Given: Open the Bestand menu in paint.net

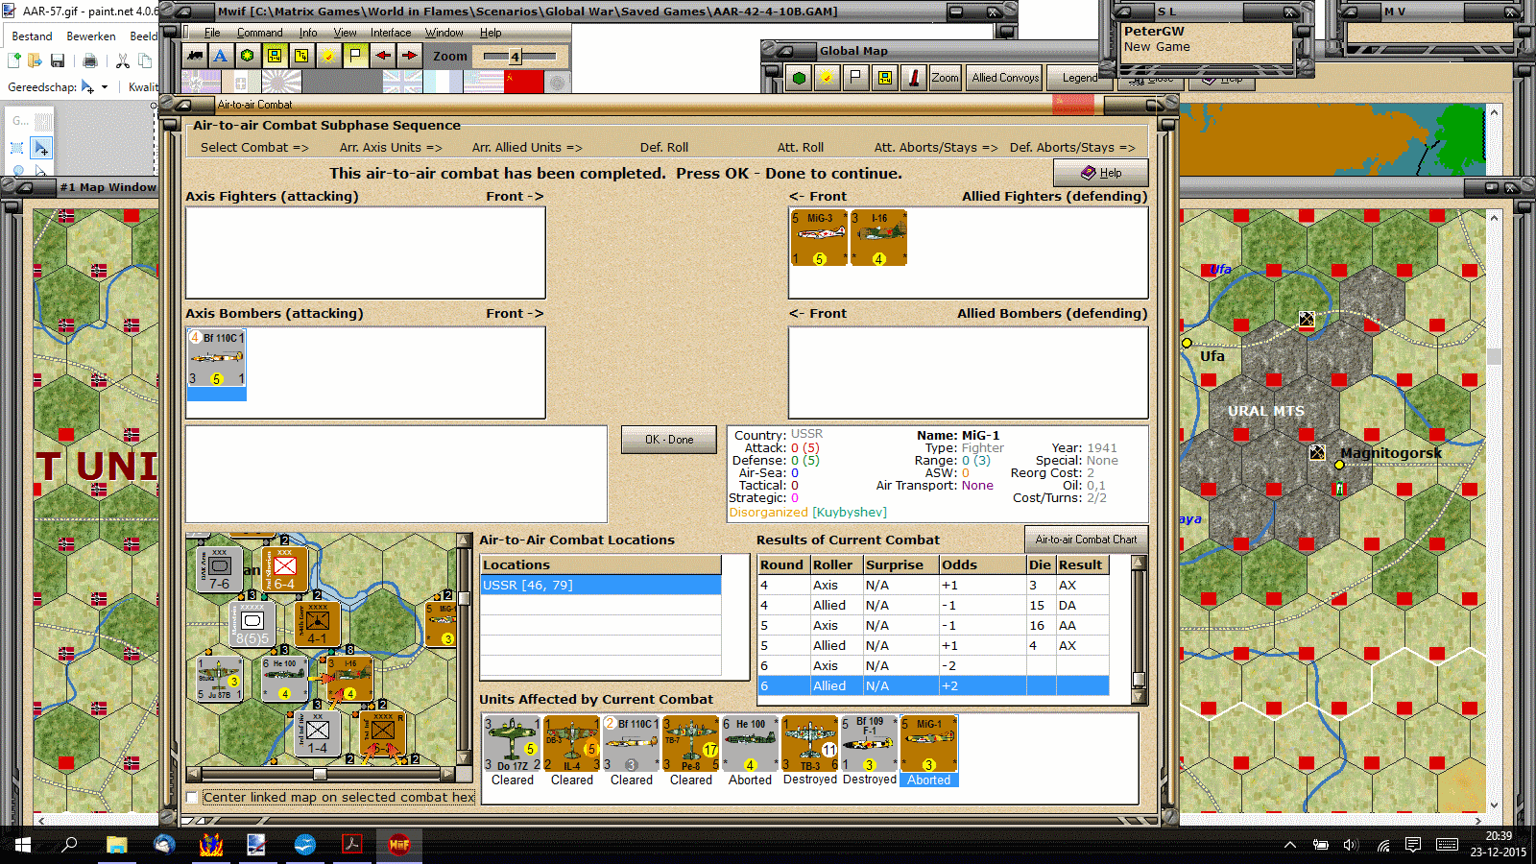Looking at the screenshot, I should 32,36.
